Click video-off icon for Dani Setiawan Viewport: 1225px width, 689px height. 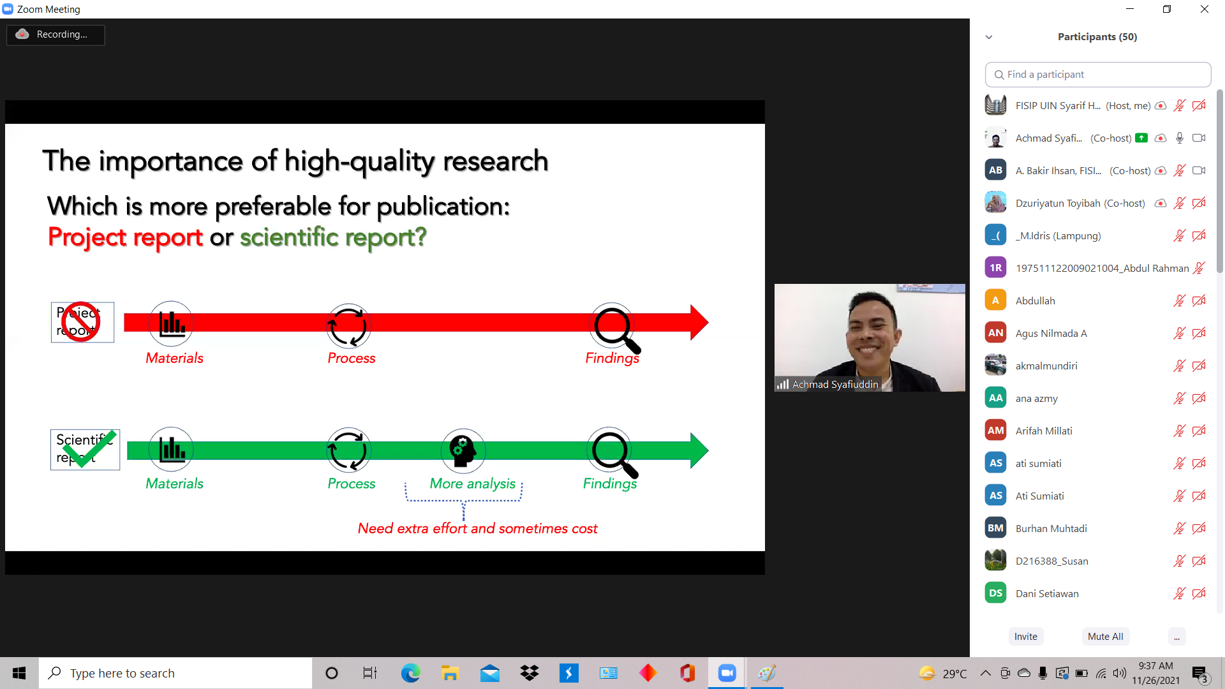(1199, 593)
